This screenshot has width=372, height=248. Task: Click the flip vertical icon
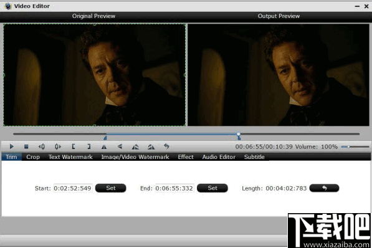pyautogui.click(x=120, y=146)
